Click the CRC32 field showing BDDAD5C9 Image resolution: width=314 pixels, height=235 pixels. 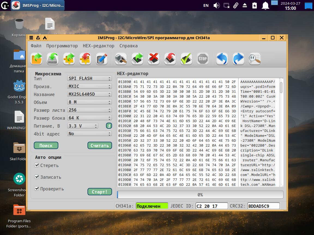coord(264,206)
